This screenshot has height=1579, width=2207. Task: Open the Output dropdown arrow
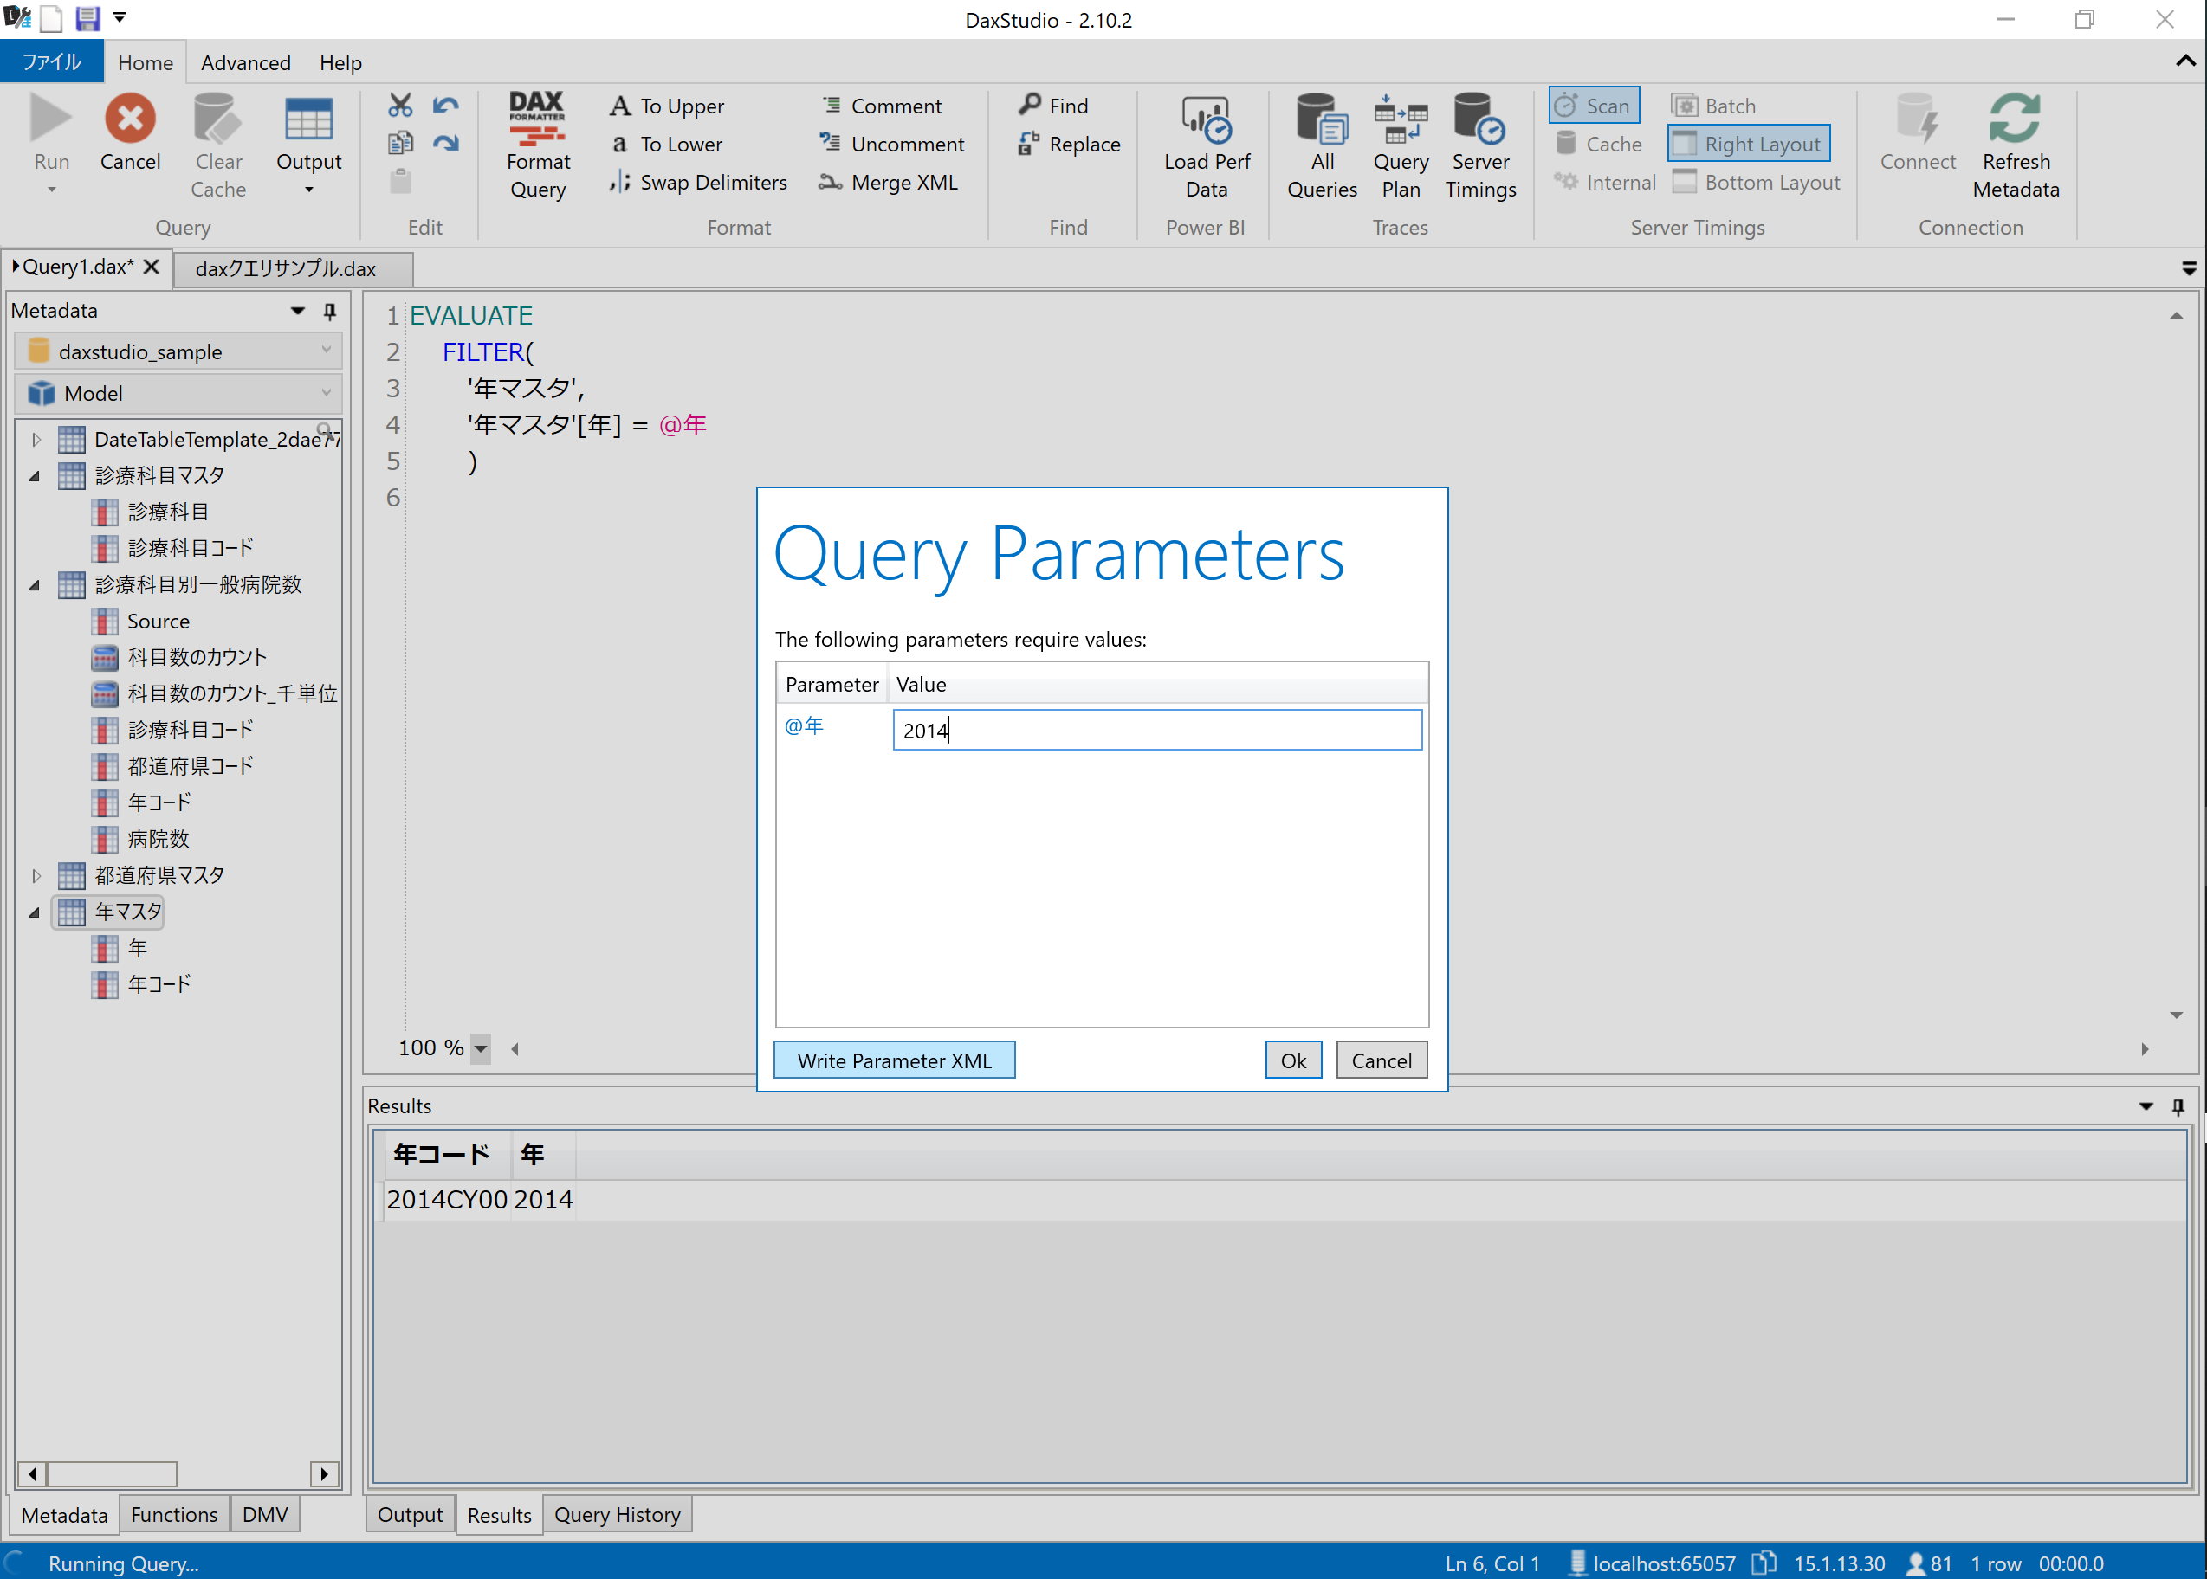(308, 190)
